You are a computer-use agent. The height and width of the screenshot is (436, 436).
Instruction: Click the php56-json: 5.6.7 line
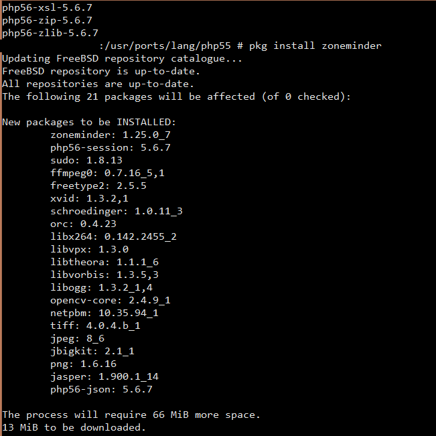tap(101, 389)
